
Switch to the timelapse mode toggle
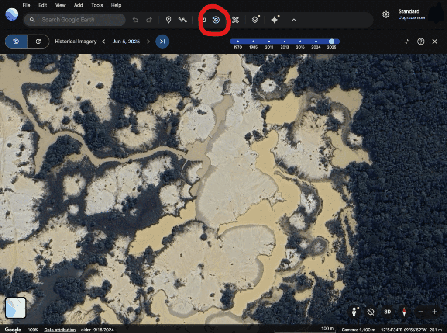(38, 42)
